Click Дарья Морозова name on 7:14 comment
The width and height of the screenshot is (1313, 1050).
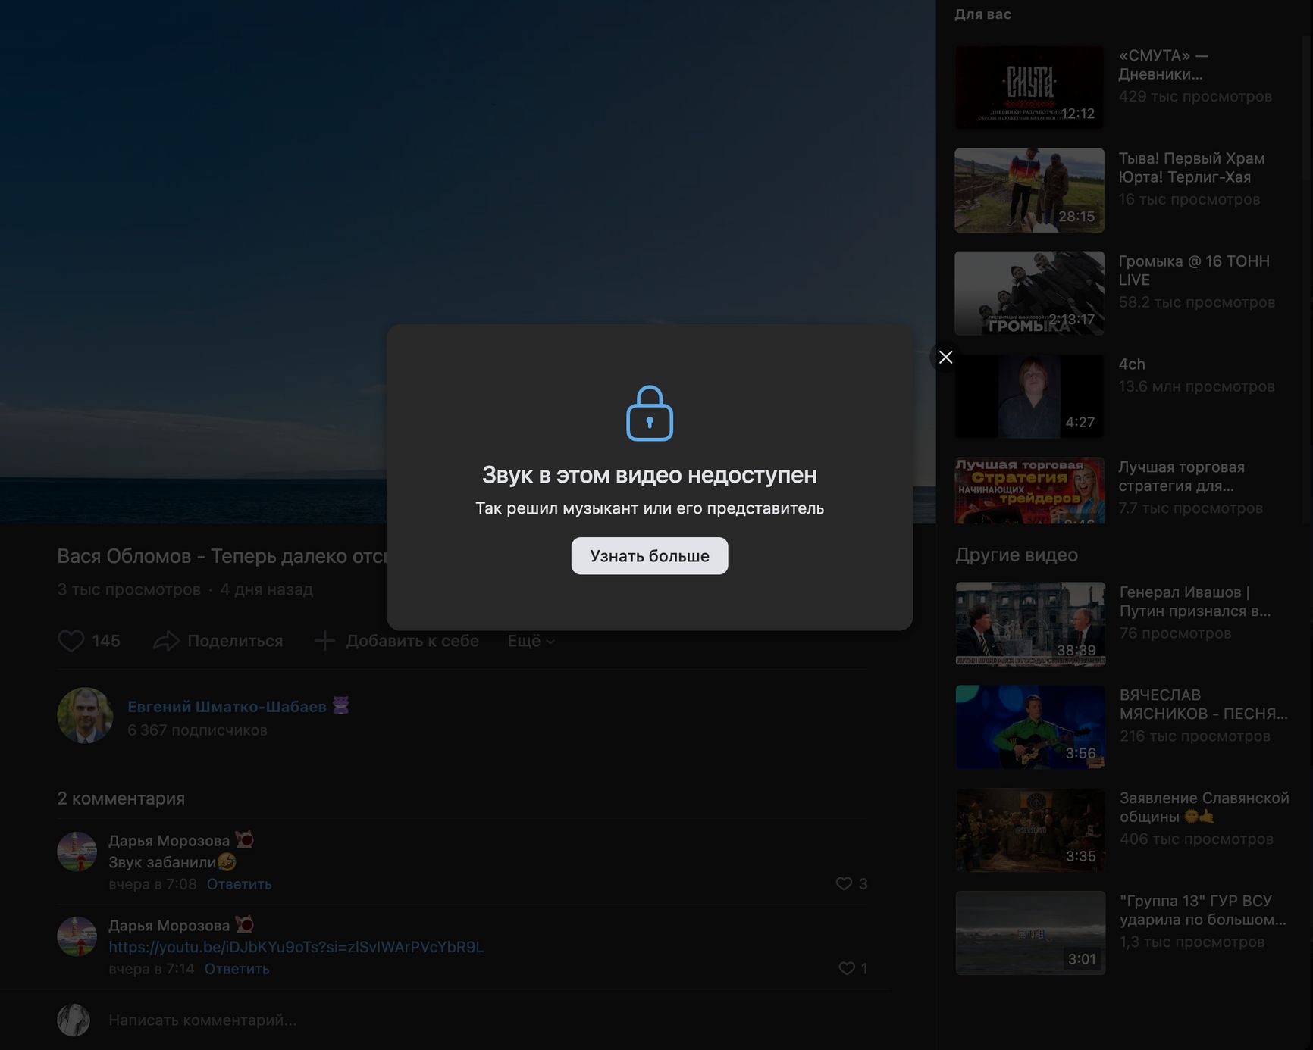pyautogui.click(x=169, y=926)
